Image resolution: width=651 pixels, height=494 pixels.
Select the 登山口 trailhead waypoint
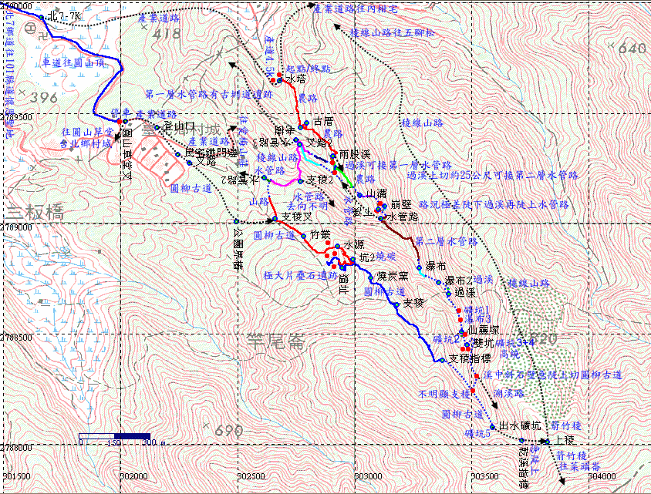(157, 127)
